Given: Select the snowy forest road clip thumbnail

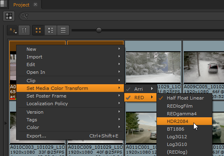Looking at the screenshot, I should coord(153,67).
